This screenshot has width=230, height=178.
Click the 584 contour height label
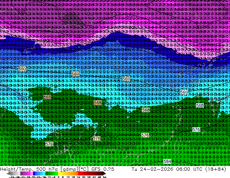tap(167, 162)
